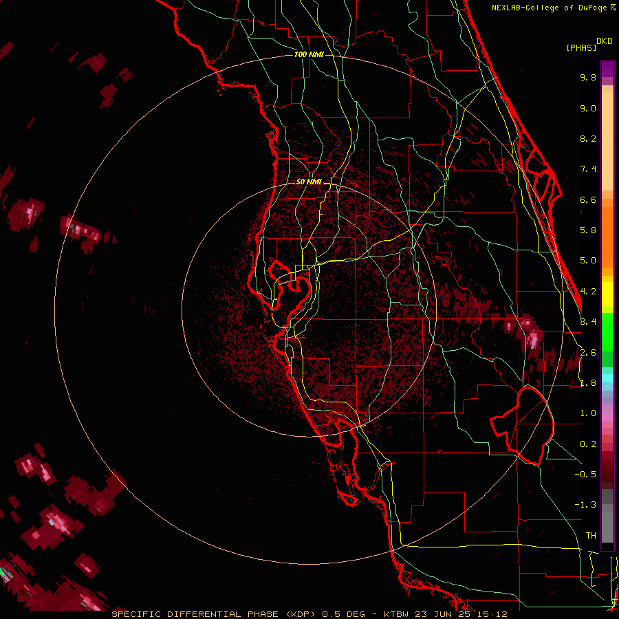Viewport: 619px width, 619px height.
Task: Pick the green segment of color bar
Action: (x=607, y=332)
